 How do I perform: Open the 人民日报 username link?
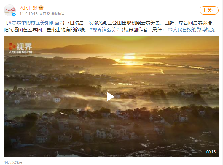pos(28,7)
